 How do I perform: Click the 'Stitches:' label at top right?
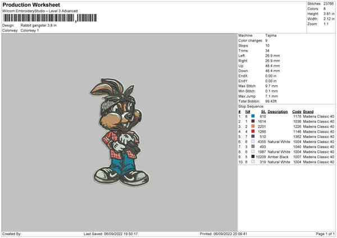(x=314, y=4)
